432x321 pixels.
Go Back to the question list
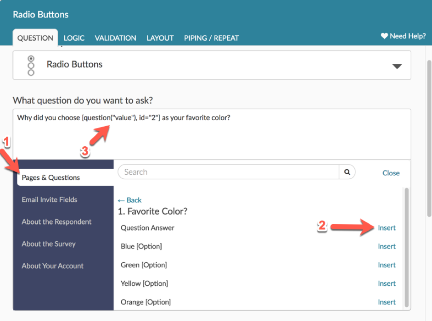(x=129, y=200)
